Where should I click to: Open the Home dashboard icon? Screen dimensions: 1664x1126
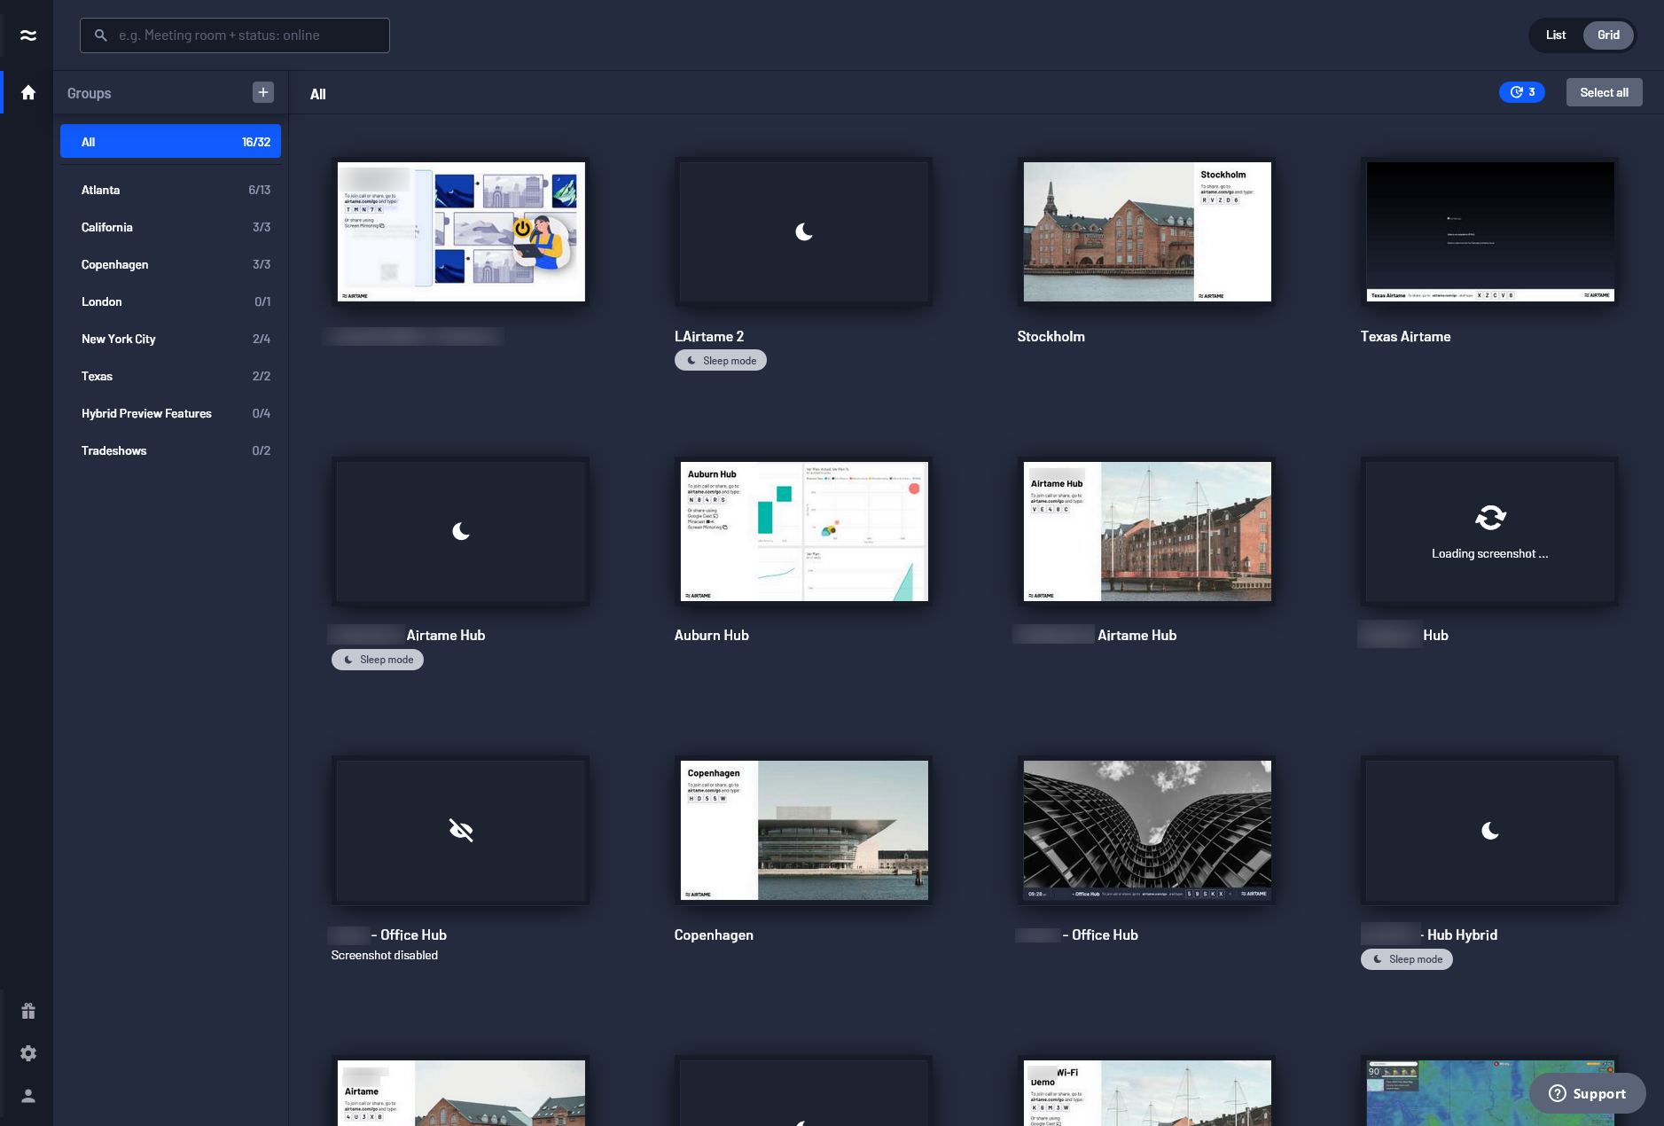28,93
